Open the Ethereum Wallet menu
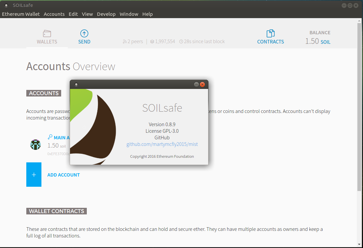Screen dimensions: 363x248 tap(21, 14)
